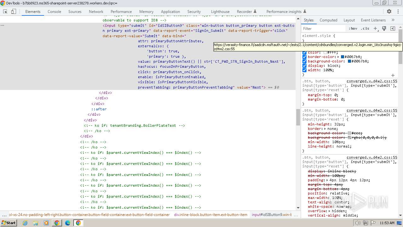
Task: Open the first Chrome taskbar icon
Action: point(57,223)
